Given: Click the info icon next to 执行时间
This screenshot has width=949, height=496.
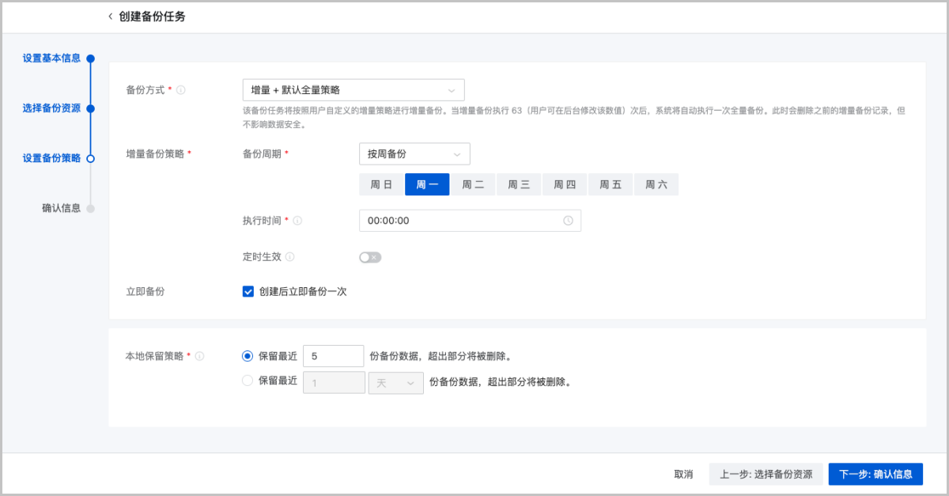Looking at the screenshot, I should pos(298,221).
